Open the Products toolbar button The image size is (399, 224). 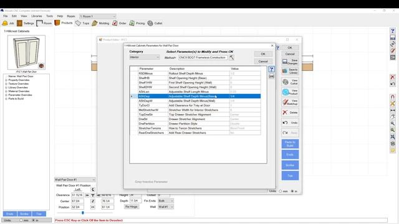[x=64, y=23]
